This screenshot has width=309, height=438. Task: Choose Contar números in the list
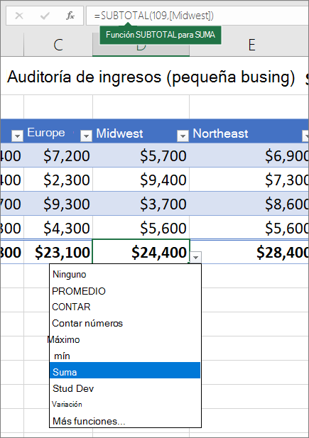click(x=125, y=323)
